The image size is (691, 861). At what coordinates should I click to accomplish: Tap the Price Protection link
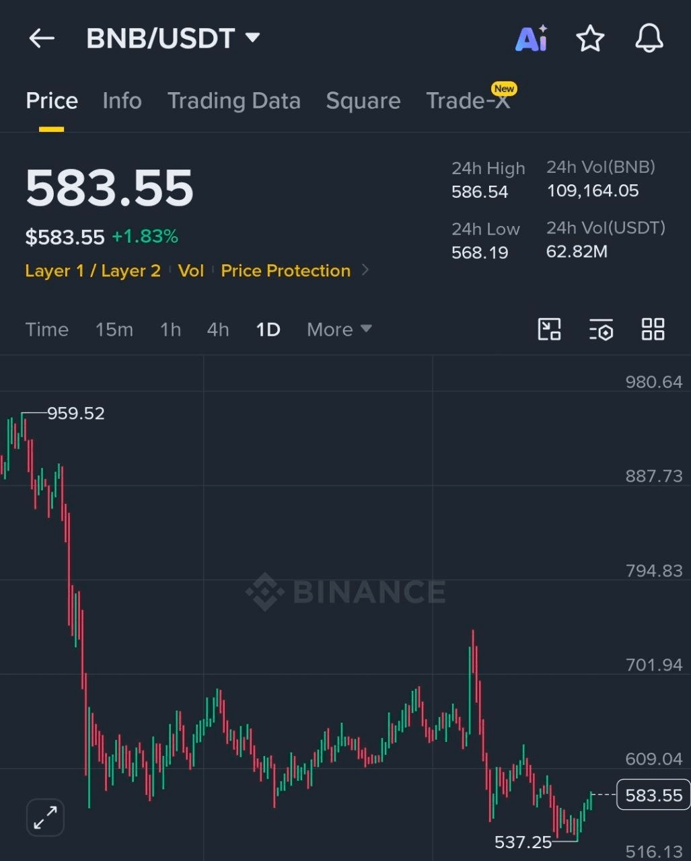coord(286,270)
